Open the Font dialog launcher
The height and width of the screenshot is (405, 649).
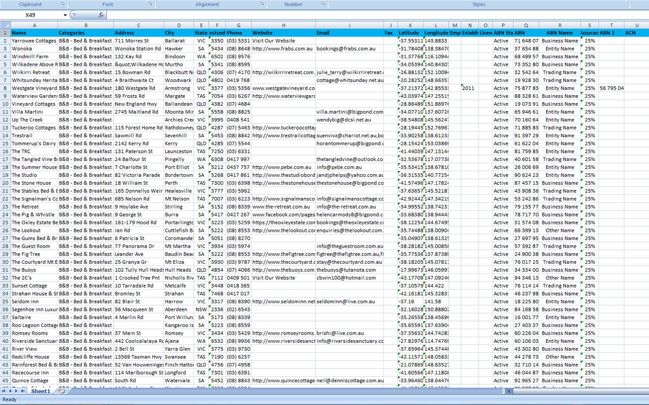pos(151,4)
